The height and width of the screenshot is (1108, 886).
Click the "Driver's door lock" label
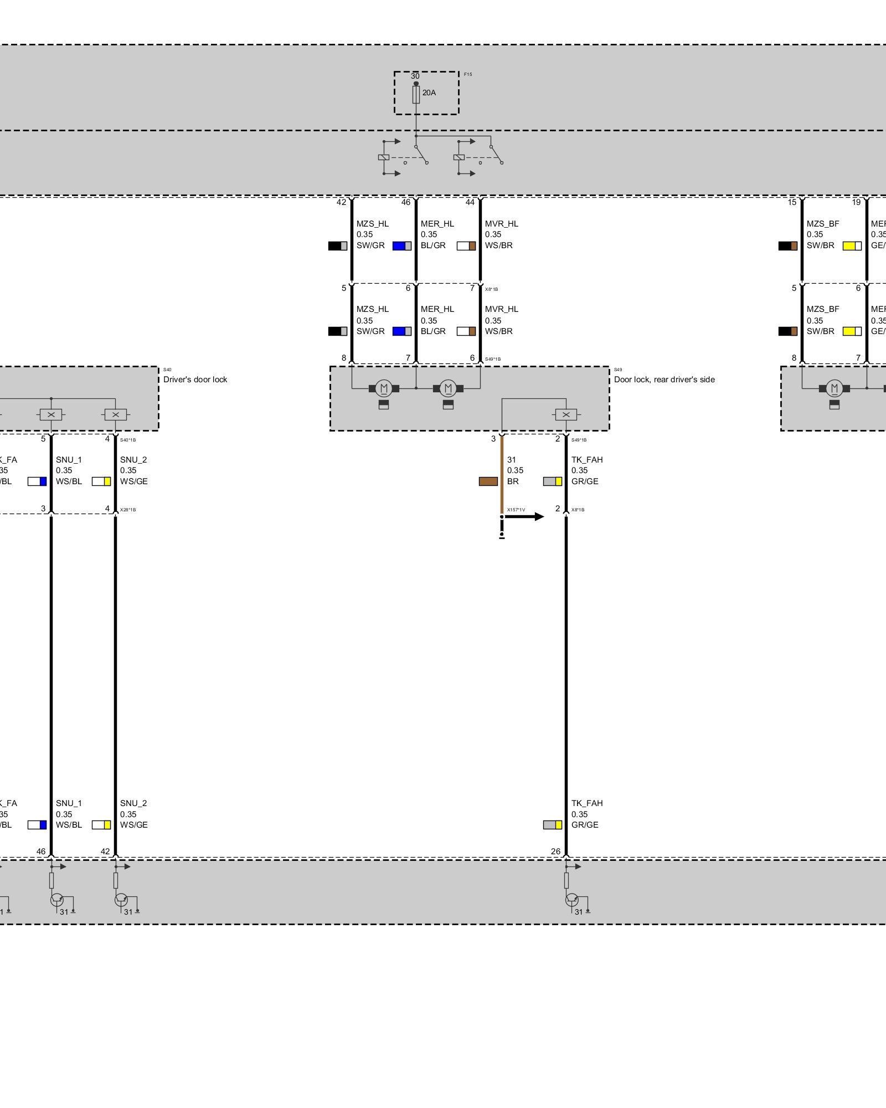coord(195,379)
